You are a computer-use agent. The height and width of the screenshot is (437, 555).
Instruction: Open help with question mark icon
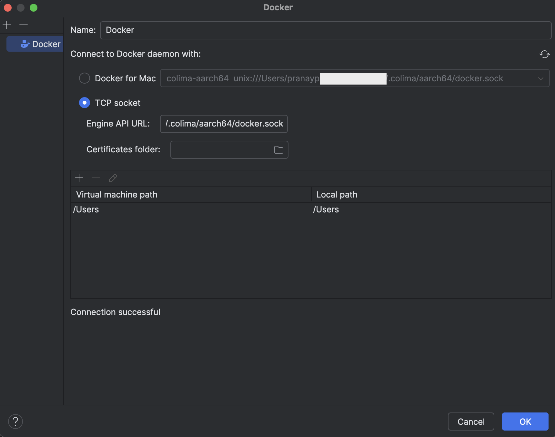[x=15, y=422]
